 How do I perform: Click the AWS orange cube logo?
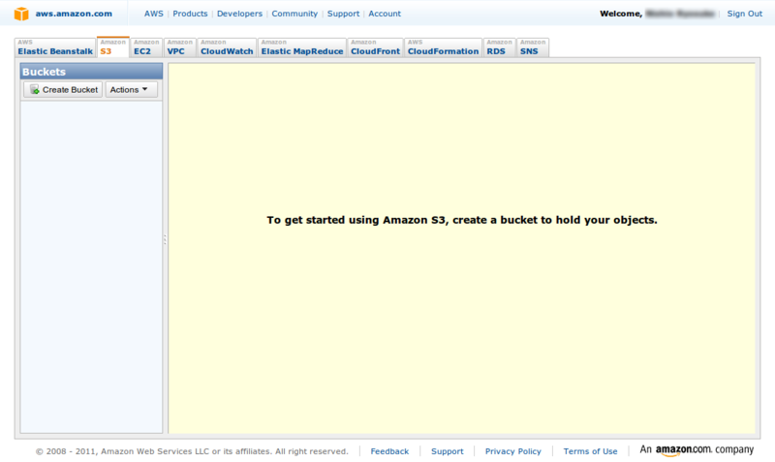pyautogui.click(x=21, y=14)
